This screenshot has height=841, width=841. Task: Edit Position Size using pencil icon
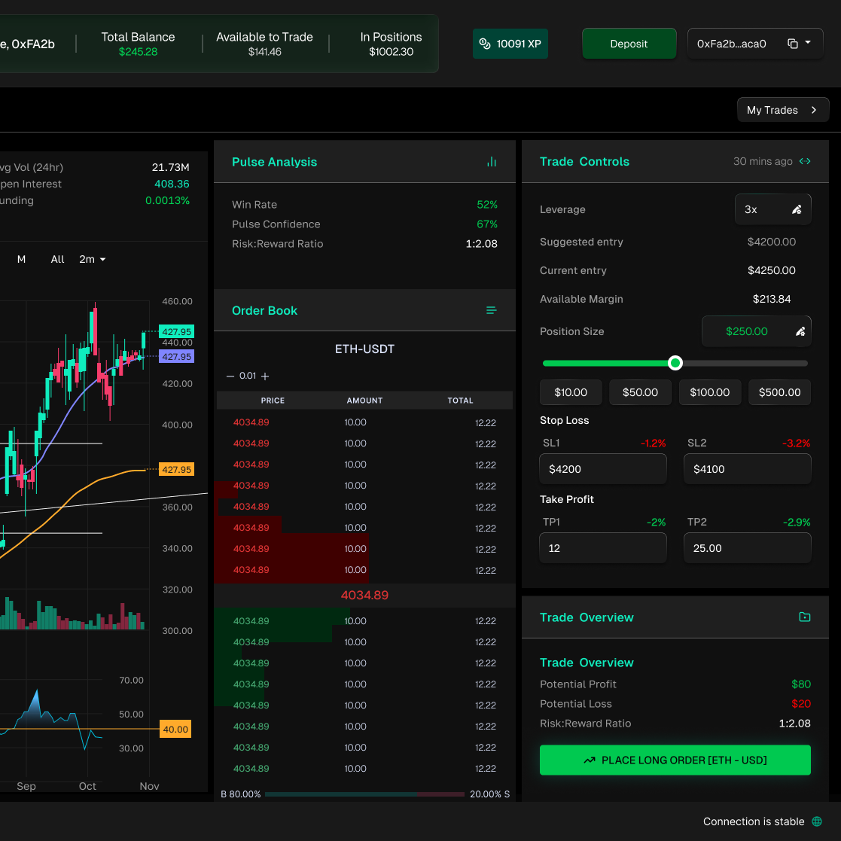click(x=800, y=332)
